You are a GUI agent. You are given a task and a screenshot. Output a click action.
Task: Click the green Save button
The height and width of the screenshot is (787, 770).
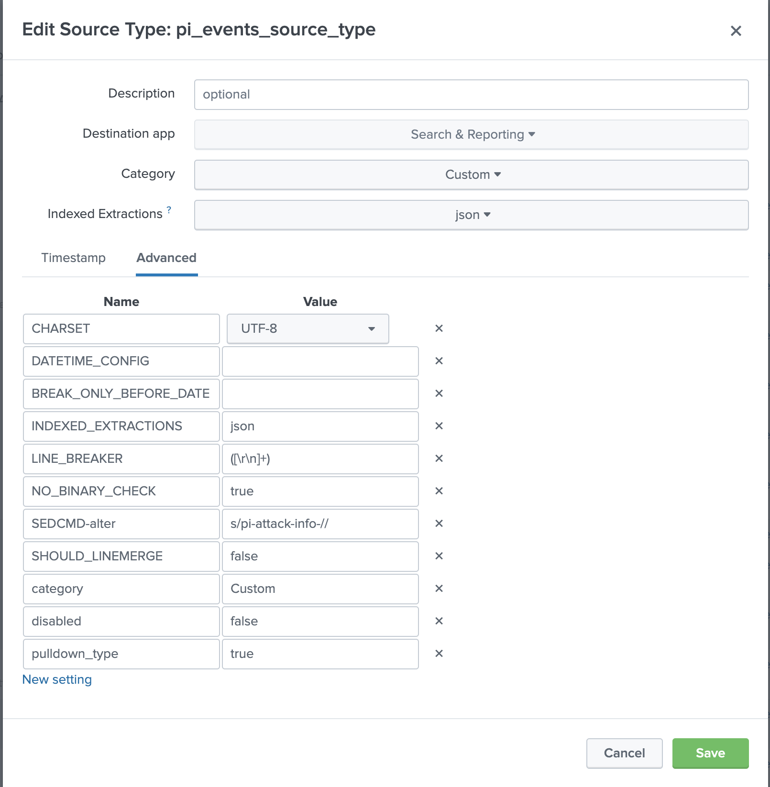pos(710,753)
